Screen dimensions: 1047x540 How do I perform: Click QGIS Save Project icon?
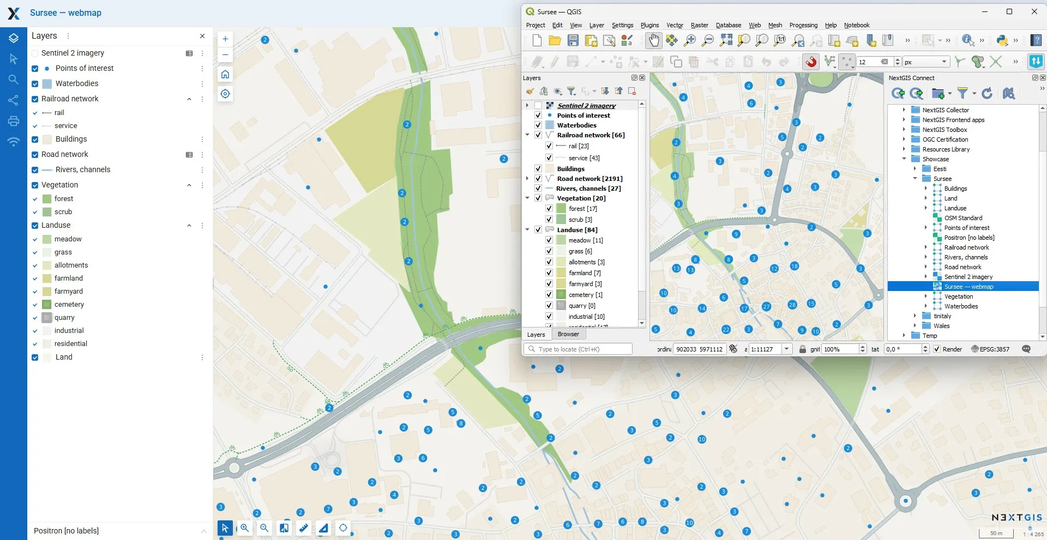pos(573,40)
